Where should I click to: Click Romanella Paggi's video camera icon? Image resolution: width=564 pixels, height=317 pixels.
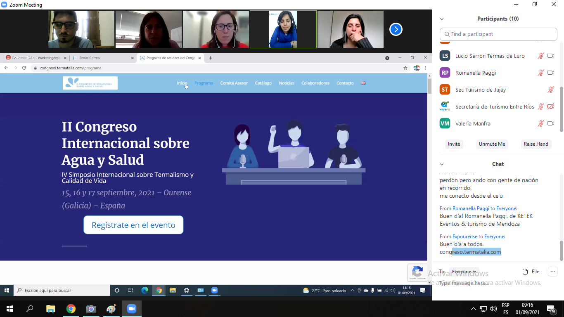coord(550,73)
